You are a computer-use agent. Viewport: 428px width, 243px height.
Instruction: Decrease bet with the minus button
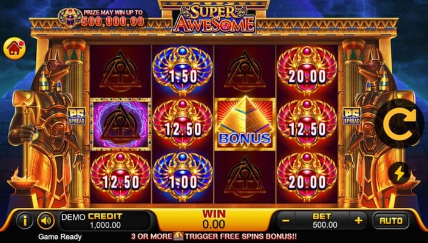pyautogui.click(x=285, y=221)
